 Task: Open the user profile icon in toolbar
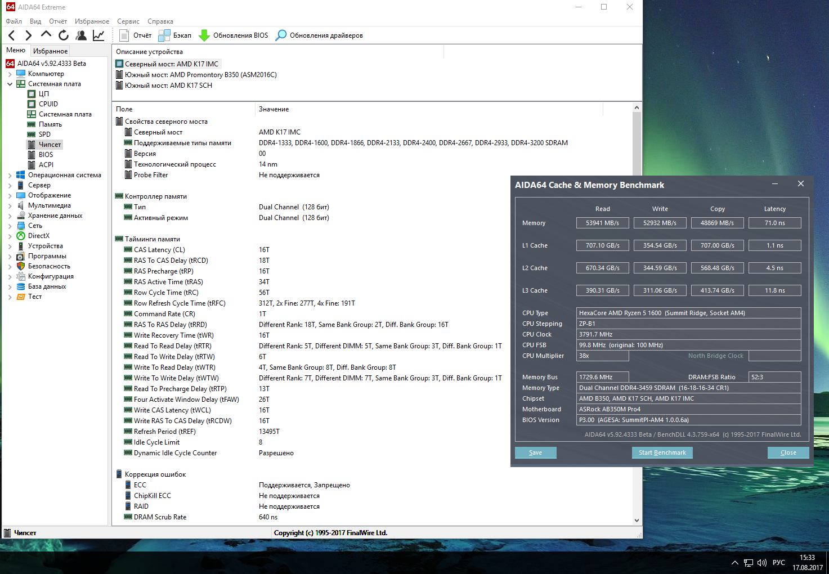pos(81,35)
